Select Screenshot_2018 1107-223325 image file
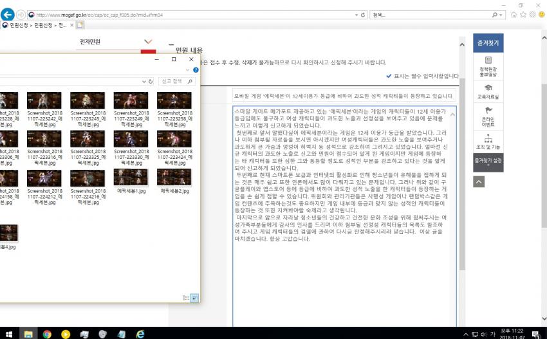The width and height of the screenshot is (547, 339). pyautogui.click(x=88, y=147)
